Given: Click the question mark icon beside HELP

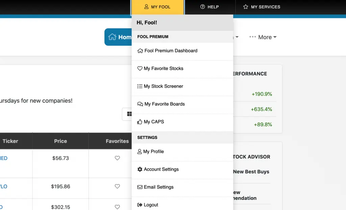Looking at the screenshot, I should tap(202, 7).
